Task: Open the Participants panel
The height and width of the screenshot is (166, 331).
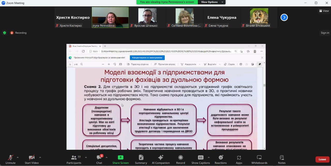Action: click(x=74, y=159)
